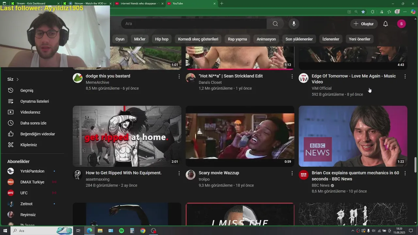Open the Edge profile icon
Image resolution: width=418 pixels, height=235 pixels.
coord(397,12)
